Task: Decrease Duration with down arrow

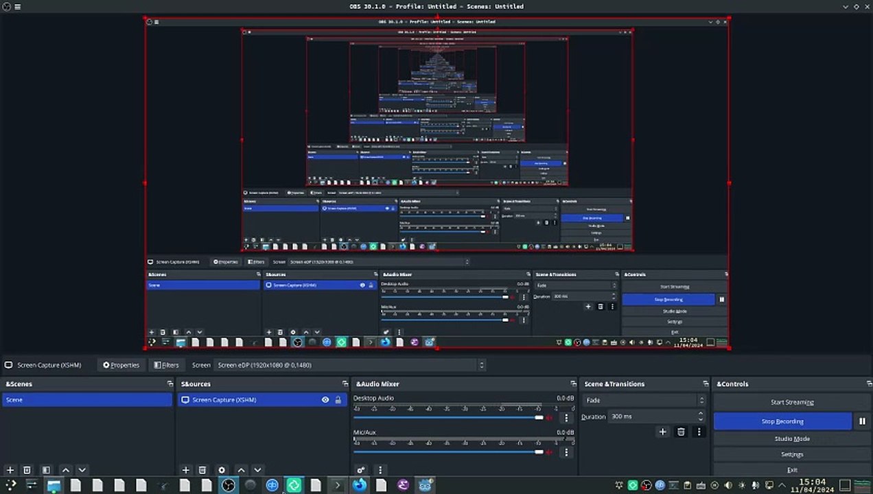Action: pos(700,419)
